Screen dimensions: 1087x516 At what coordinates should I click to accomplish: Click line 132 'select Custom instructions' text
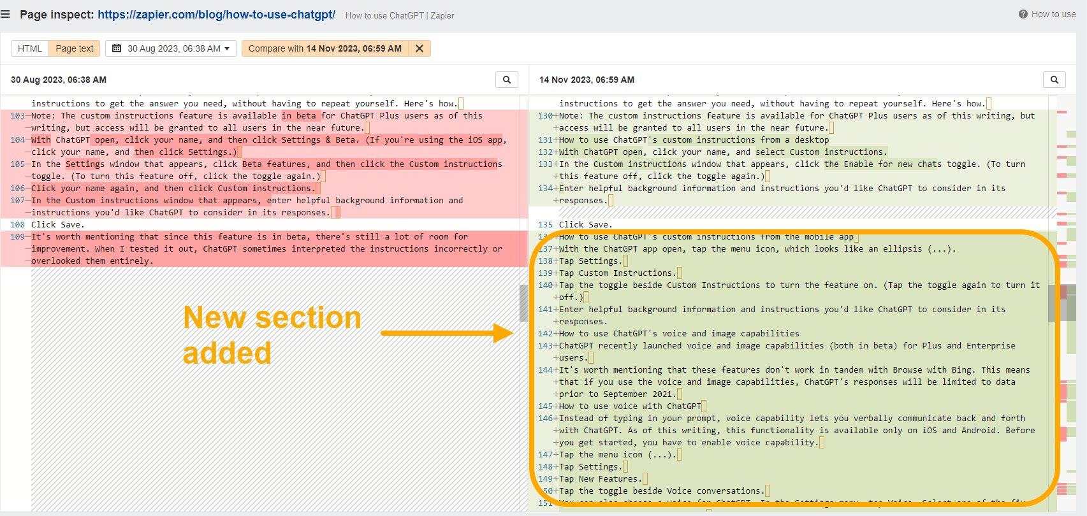[821, 152]
